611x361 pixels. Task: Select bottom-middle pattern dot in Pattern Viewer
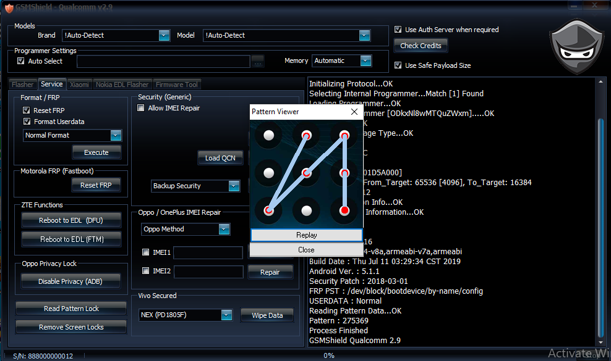pos(306,210)
